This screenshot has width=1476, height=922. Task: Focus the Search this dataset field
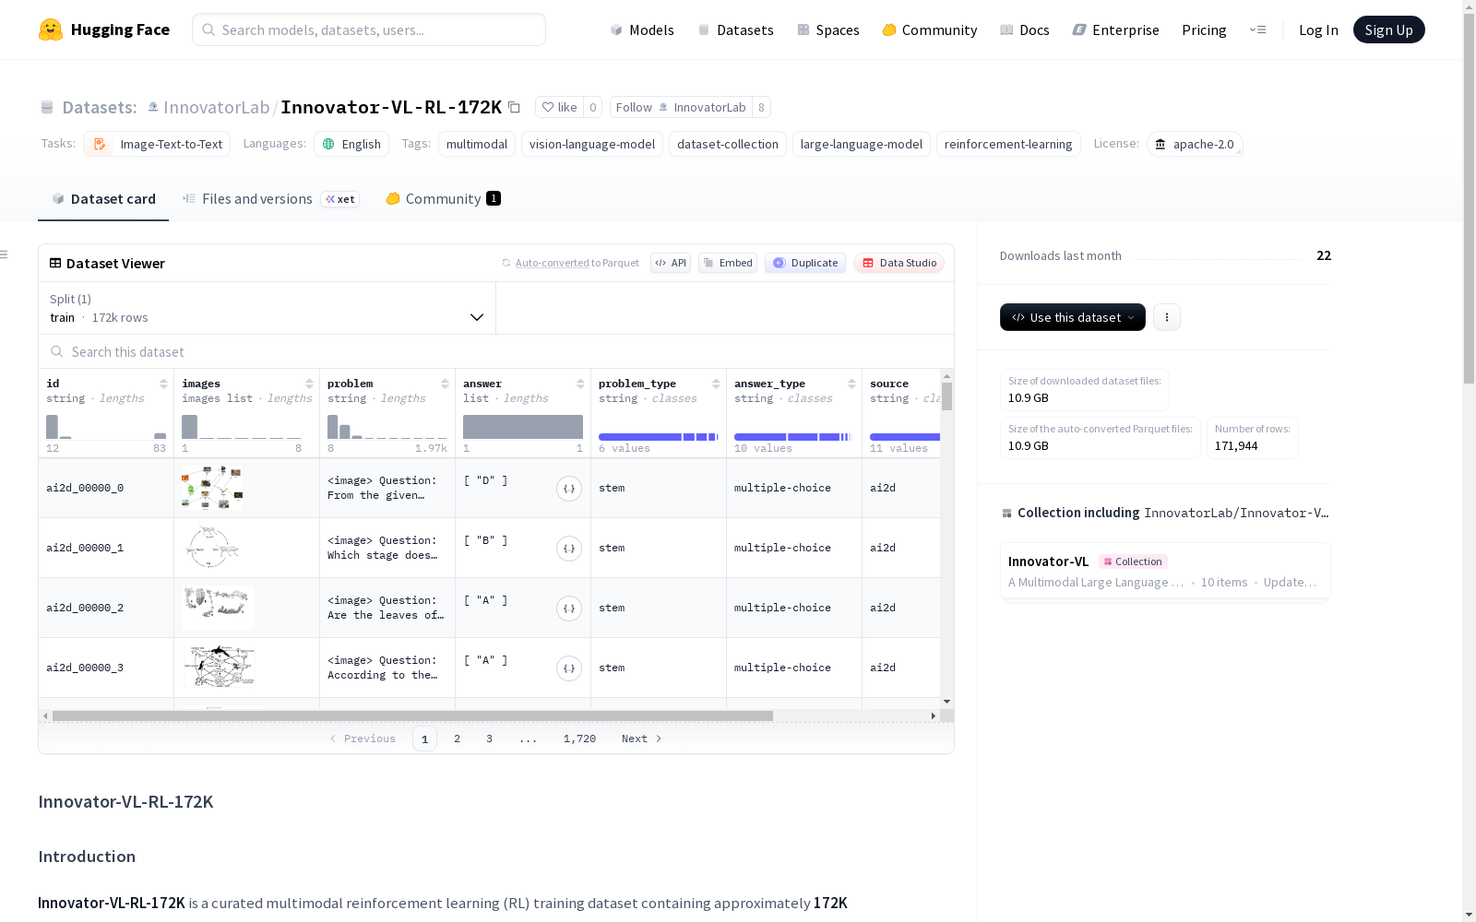point(496,352)
